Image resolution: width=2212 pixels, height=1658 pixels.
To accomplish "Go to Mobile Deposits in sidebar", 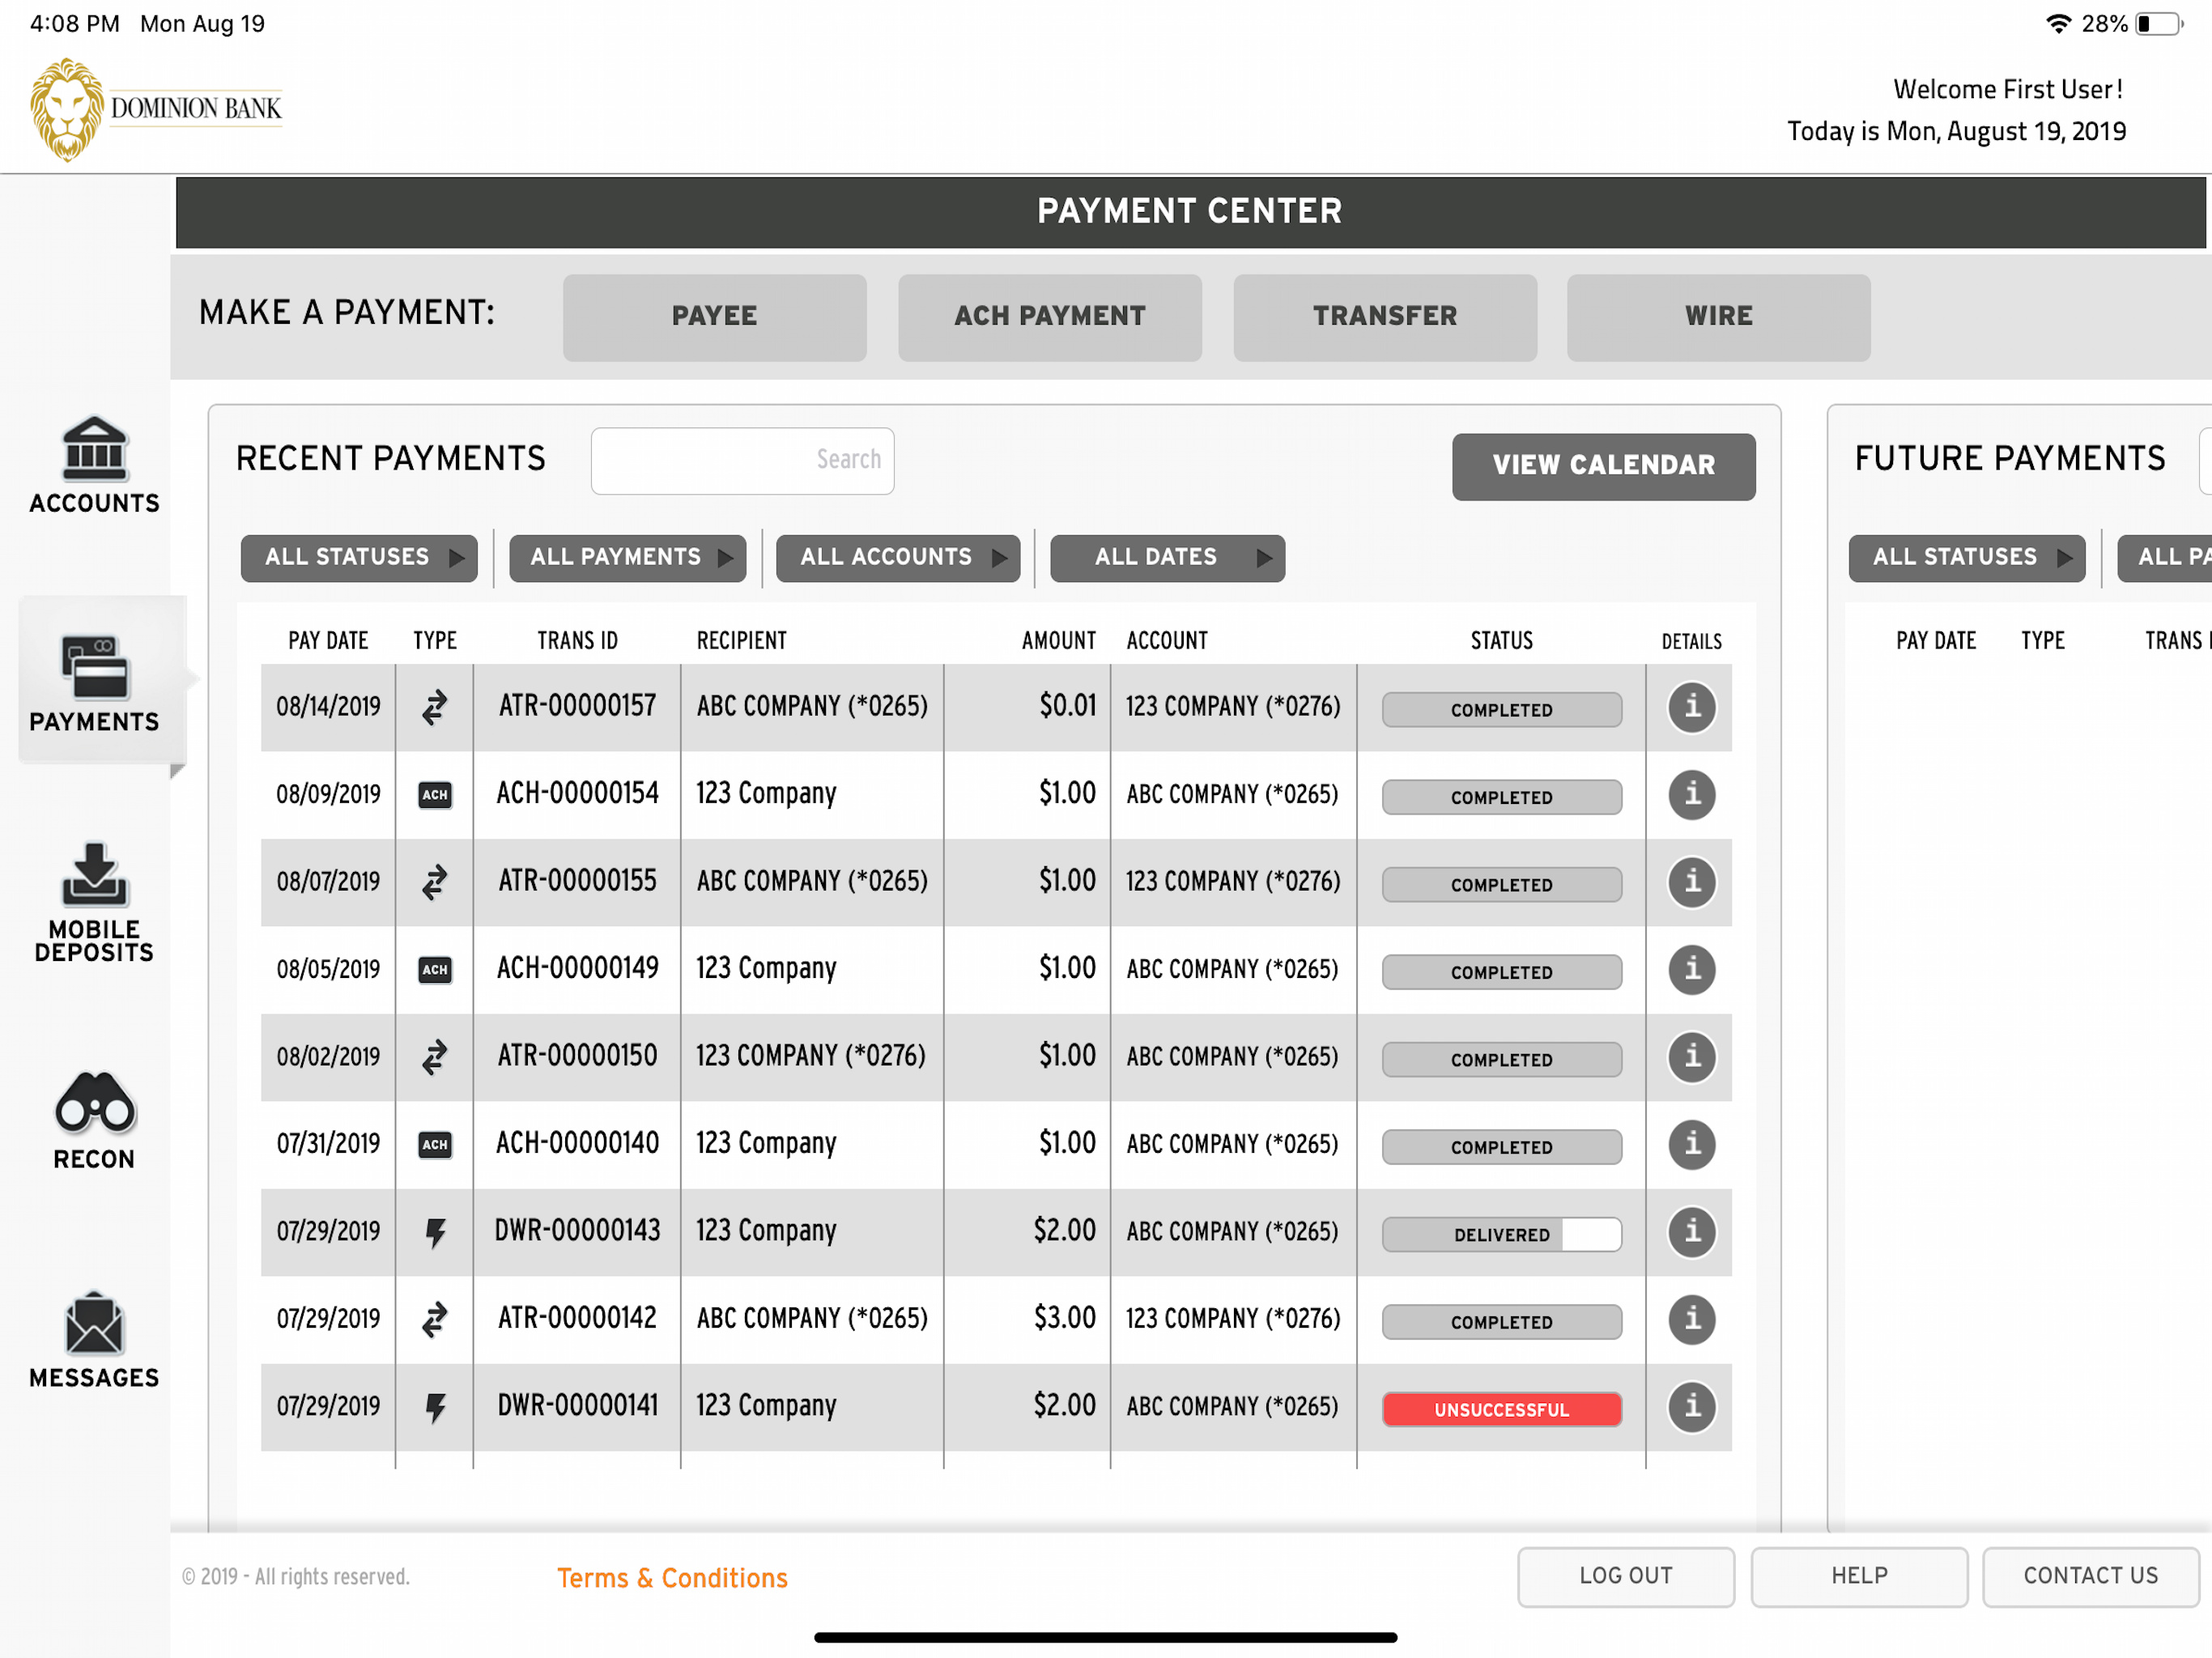I will [94, 903].
